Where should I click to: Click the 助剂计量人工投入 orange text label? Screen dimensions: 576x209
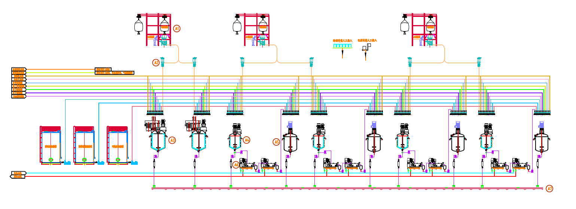[x=342, y=40]
